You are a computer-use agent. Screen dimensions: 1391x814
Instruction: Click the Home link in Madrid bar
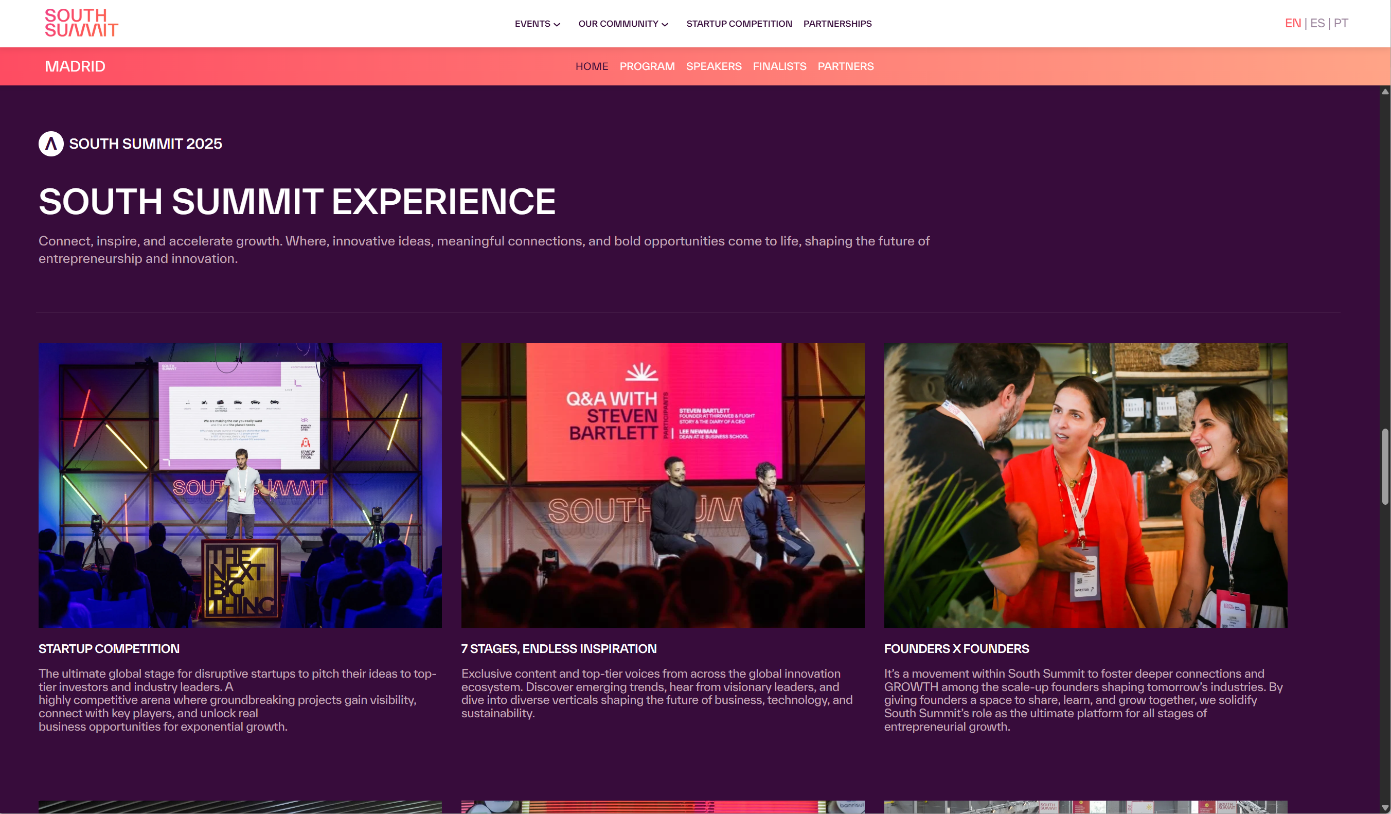[x=591, y=66]
